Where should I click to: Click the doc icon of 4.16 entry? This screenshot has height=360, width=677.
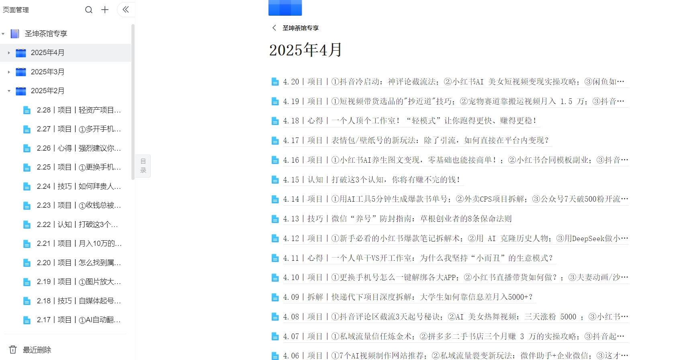click(x=275, y=160)
